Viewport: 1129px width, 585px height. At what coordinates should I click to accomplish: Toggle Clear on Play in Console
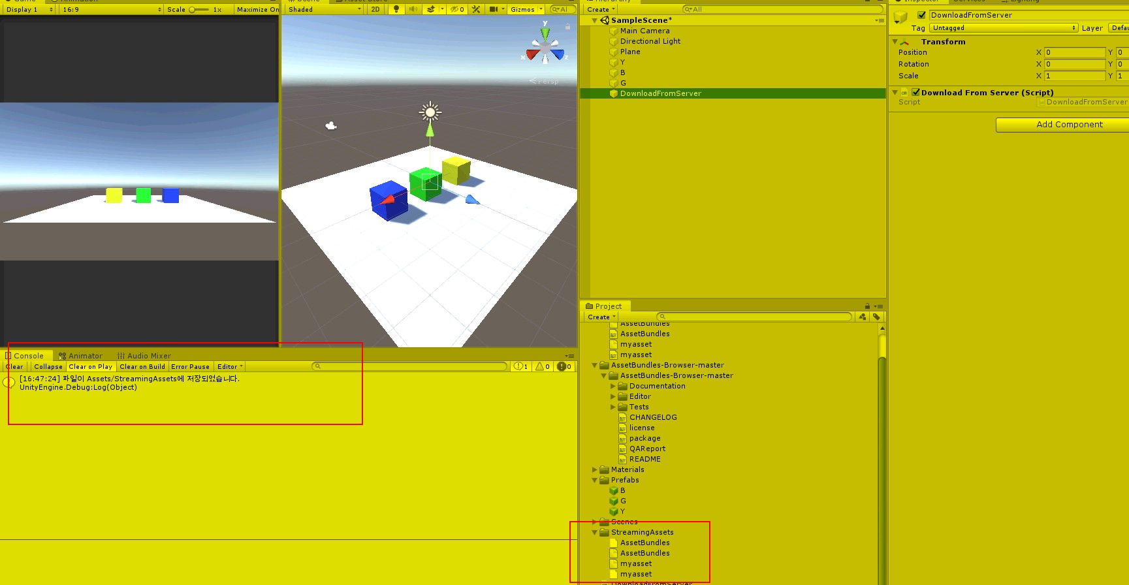[91, 366]
